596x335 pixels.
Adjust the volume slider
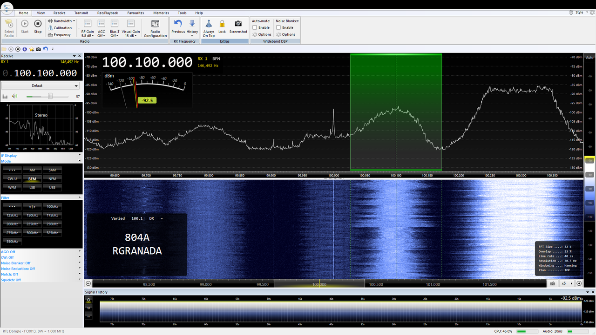(x=50, y=97)
